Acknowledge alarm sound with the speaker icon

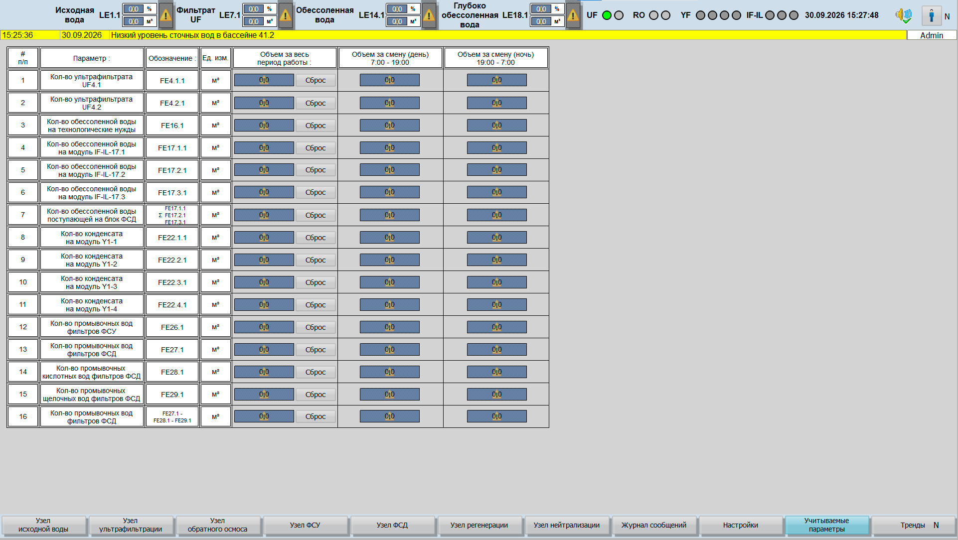click(x=903, y=15)
